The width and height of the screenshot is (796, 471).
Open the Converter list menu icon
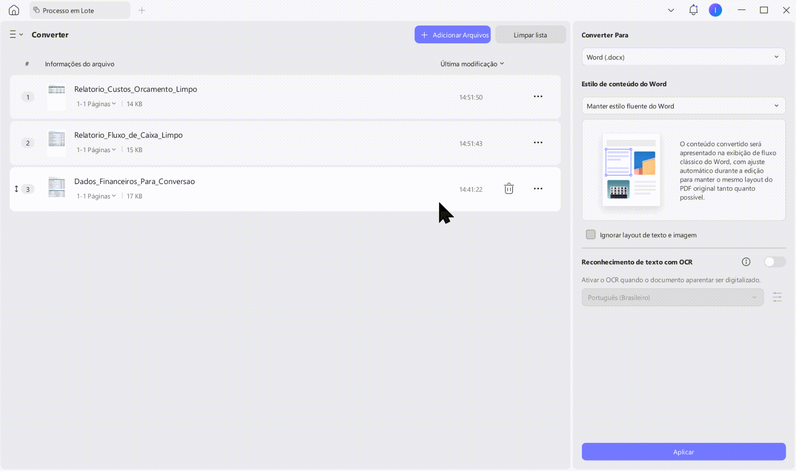[x=16, y=34]
